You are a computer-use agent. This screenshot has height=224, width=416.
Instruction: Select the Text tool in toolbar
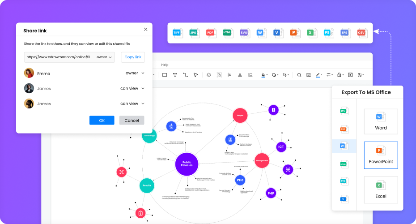[175, 75]
